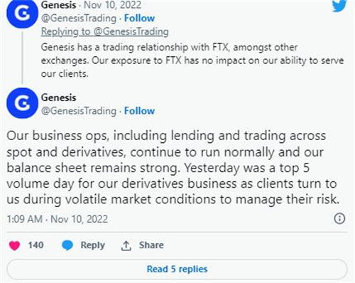Click the 140 likes count
This screenshot has width=355, height=283.
click(x=35, y=245)
